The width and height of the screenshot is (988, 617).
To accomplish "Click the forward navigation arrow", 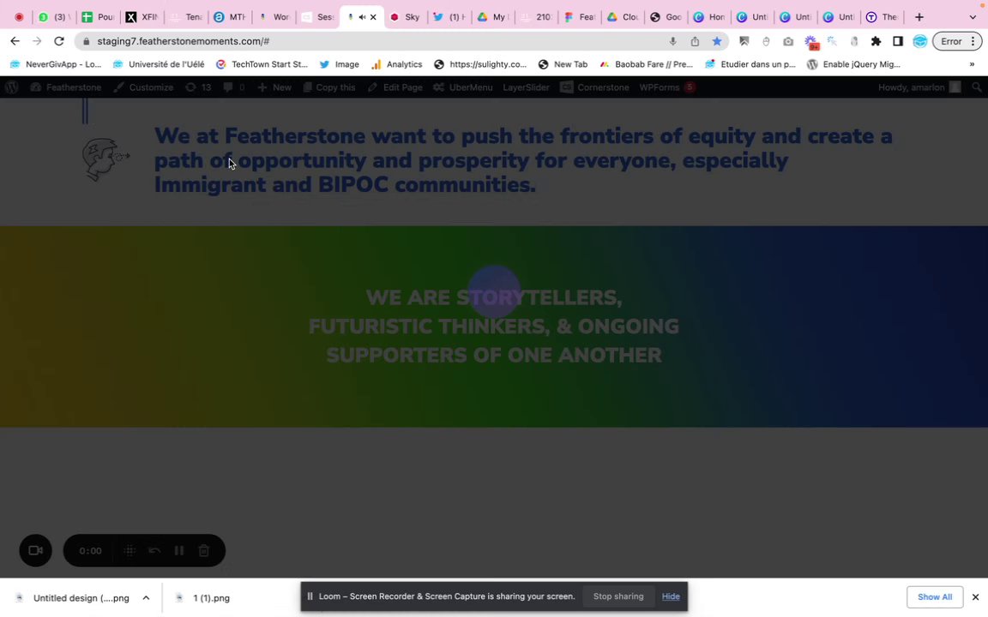I will pos(37,41).
